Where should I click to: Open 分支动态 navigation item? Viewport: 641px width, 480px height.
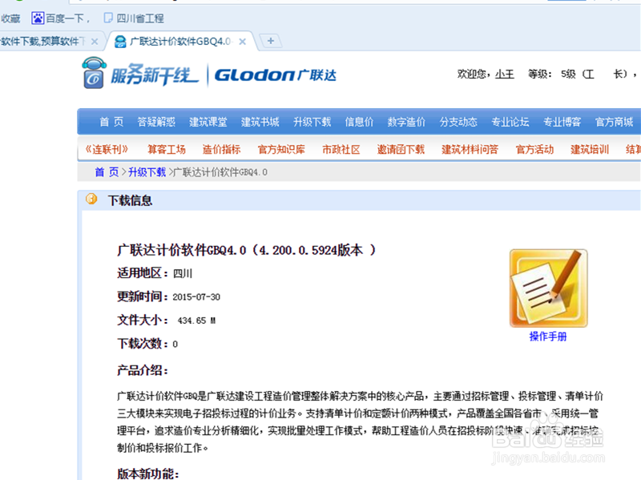click(x=458, y=122)
